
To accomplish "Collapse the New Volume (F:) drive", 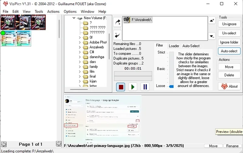I will pyautogui.click(x=74, y=18).
